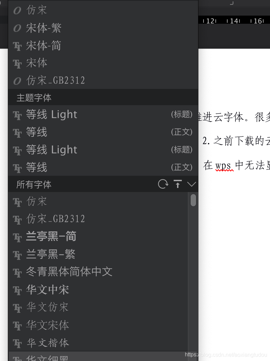This screenshot has width=270, height=361.
Task: Click the 主题字体 section header
Action: point(103,98)
